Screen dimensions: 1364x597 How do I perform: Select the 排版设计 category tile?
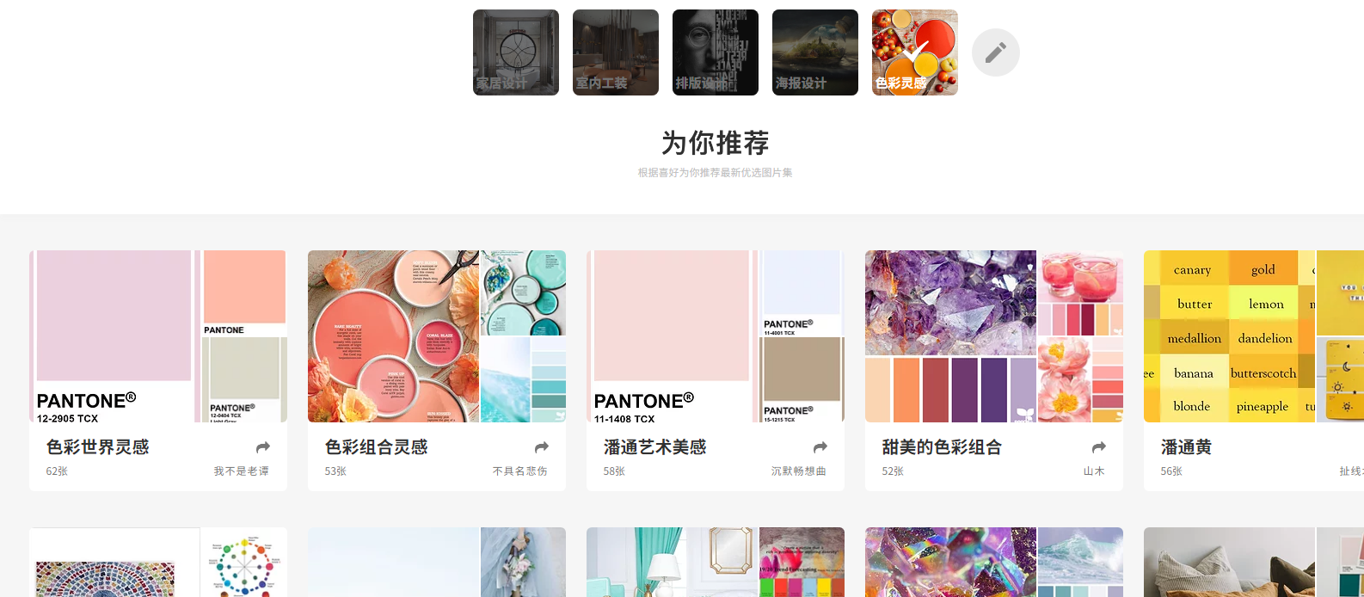(x=716, y=52)
